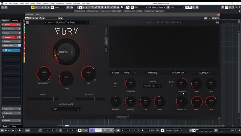Image resolution: width=241 pixels, height=136 pixels.
Task: Switch to the Editor tab
Action: pos(14,126)
